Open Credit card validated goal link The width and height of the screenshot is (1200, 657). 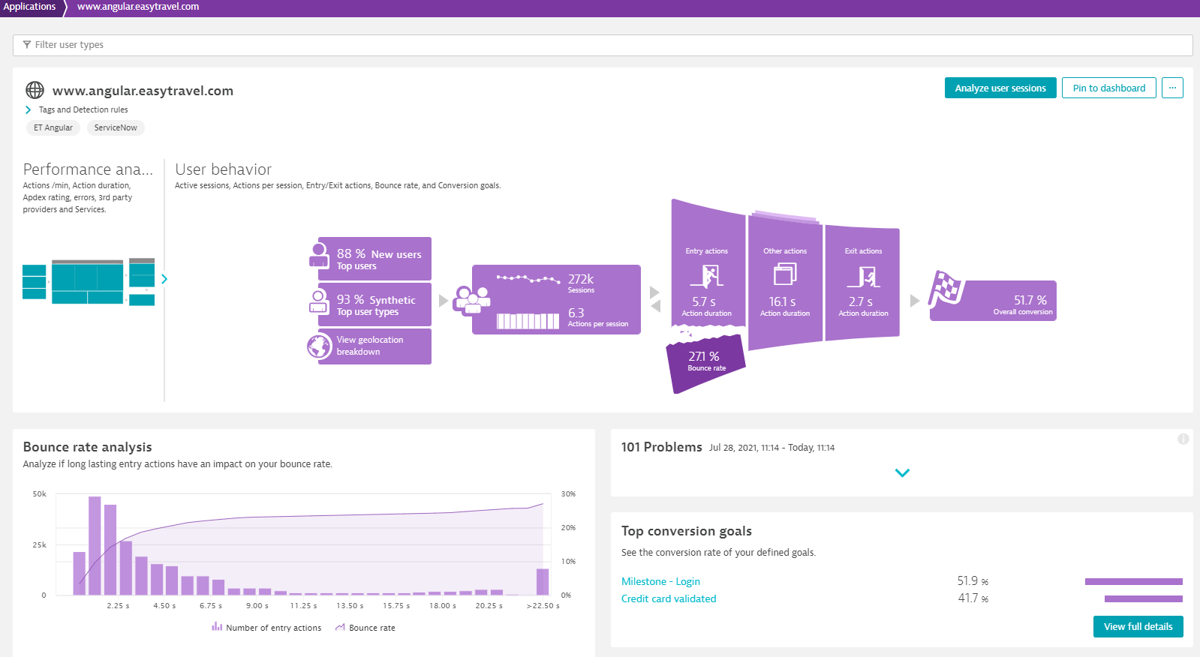(669, 598)
